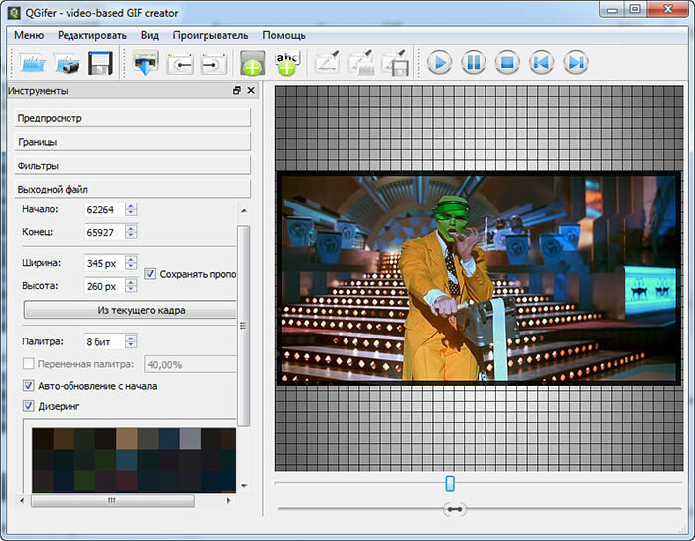Select the gray-blue swatch in palette

click(191, 439)
